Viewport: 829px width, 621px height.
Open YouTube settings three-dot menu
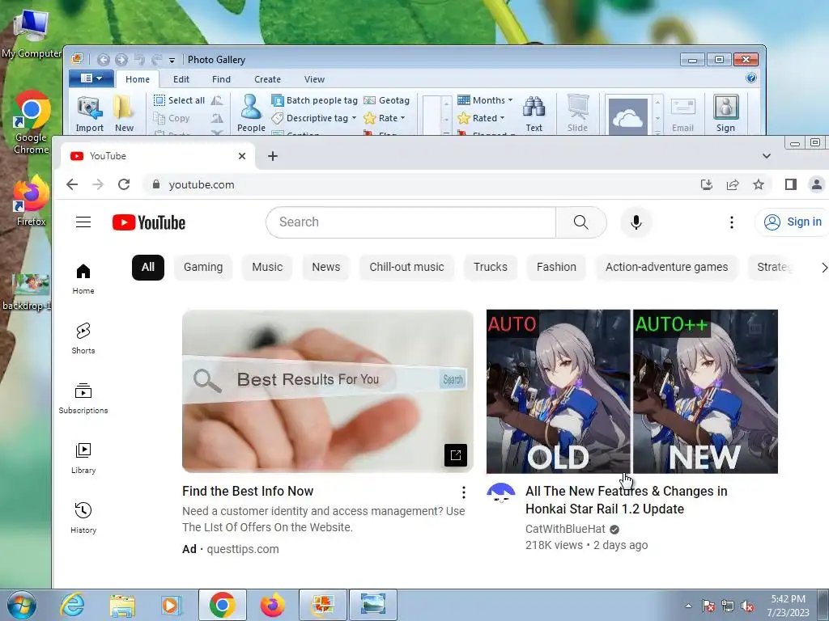click(x=732, y=222)
